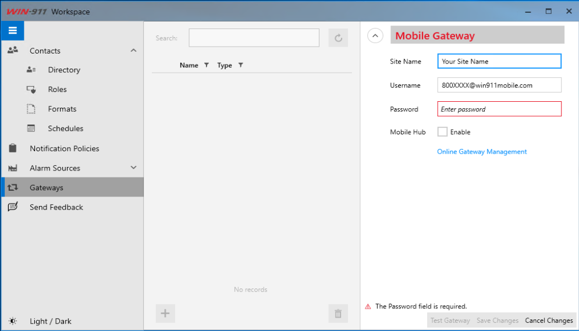Screen dimensions: 579x331
Task: Filter the Name column
Action: [207, 65]
